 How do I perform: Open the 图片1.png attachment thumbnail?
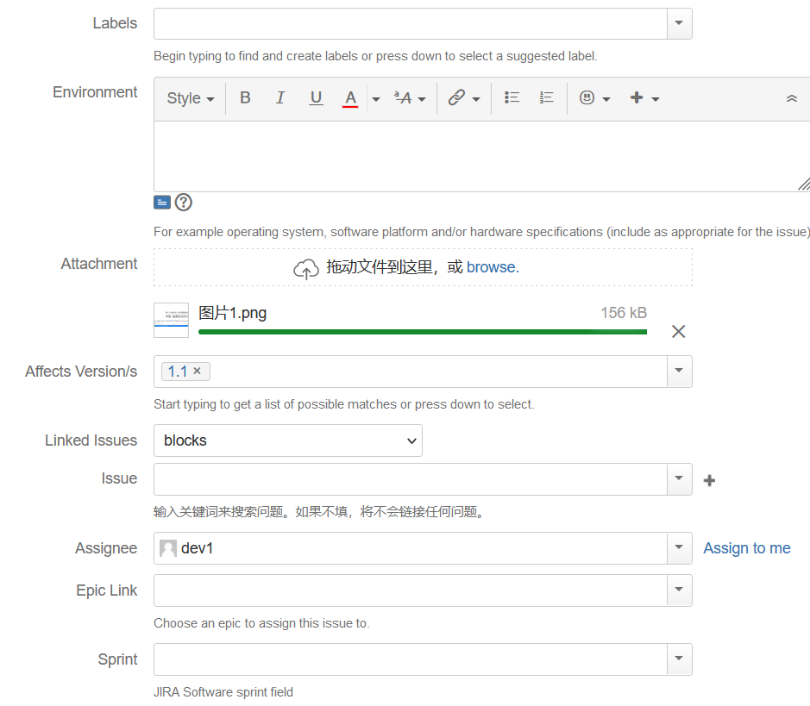coord(171,320)
